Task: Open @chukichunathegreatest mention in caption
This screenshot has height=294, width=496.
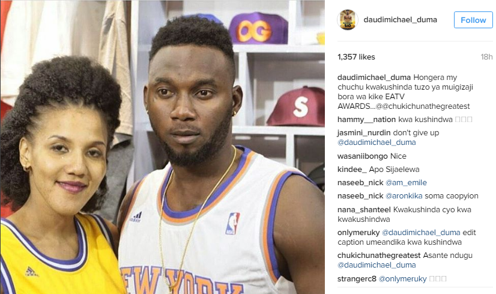Action: click(426, 106)
